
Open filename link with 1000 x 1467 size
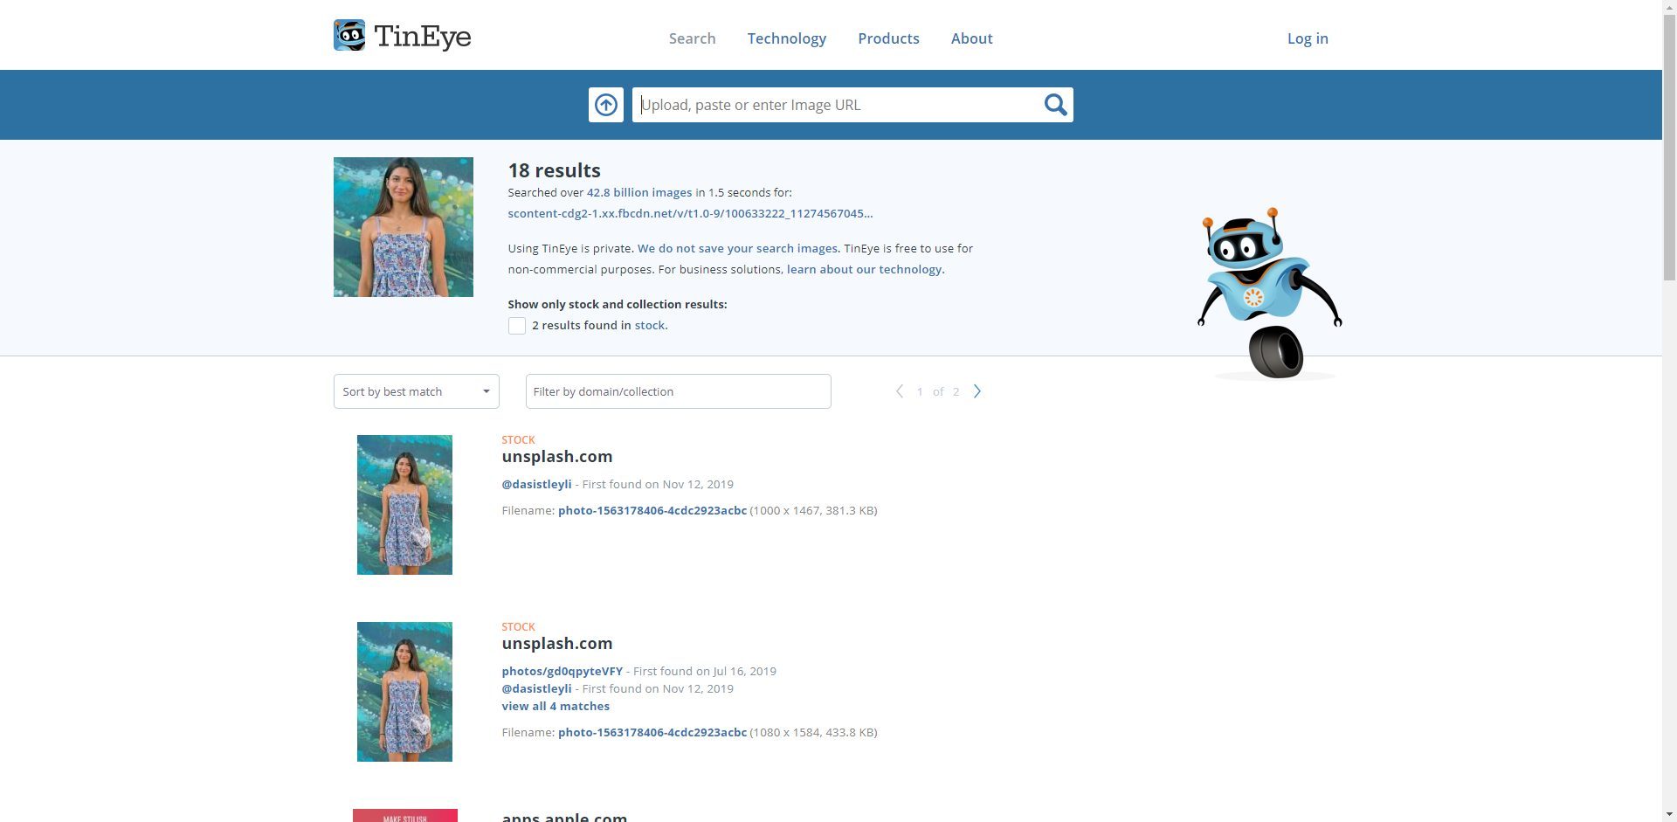tap(652, 510)
